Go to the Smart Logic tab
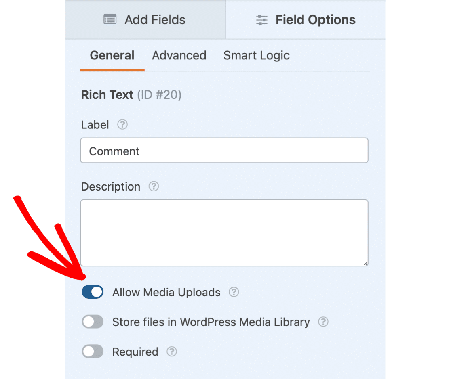Screen dimensions: 451x379 coord(257,55)
